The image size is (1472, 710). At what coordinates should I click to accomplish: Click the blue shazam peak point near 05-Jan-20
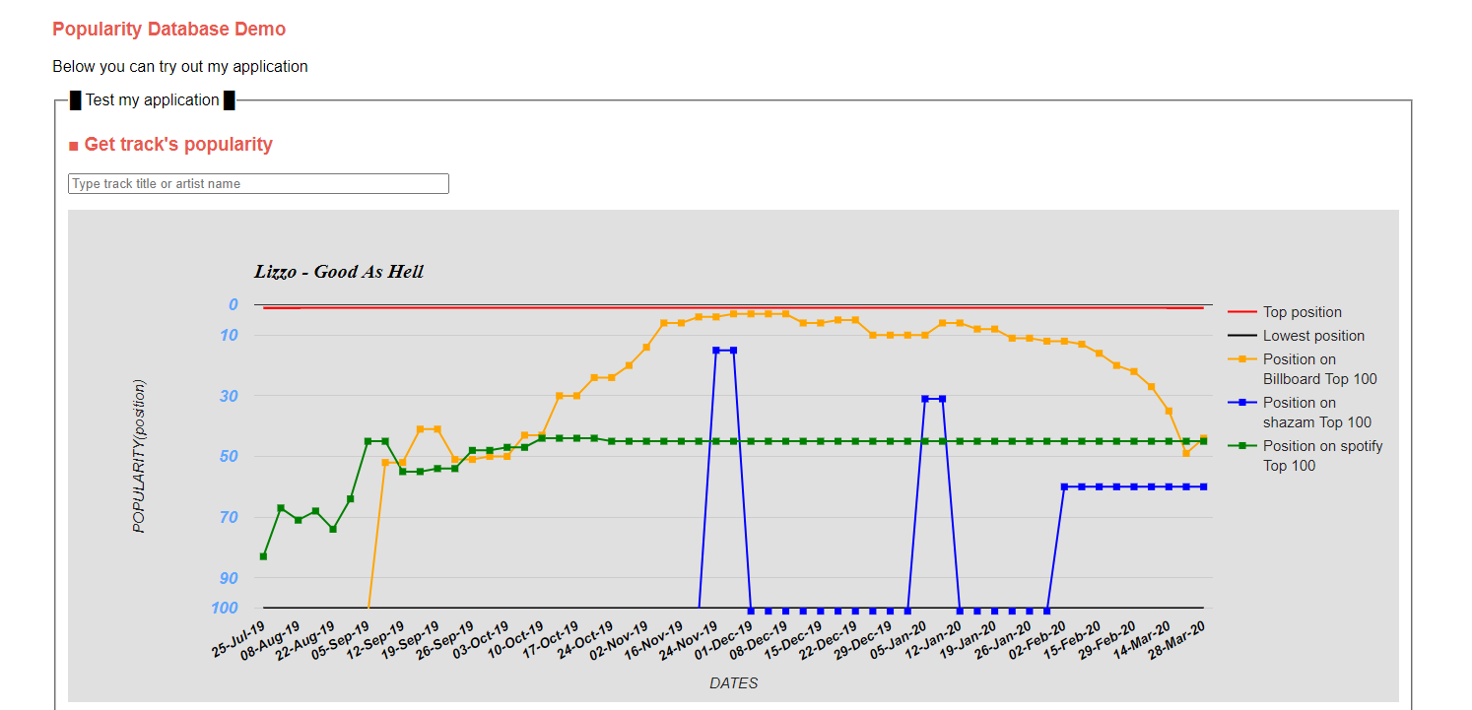[925, 399]
